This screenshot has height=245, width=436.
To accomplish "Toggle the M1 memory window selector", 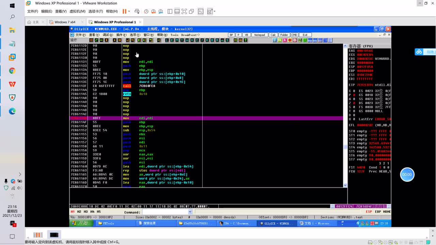I will (x=73, y=212).
